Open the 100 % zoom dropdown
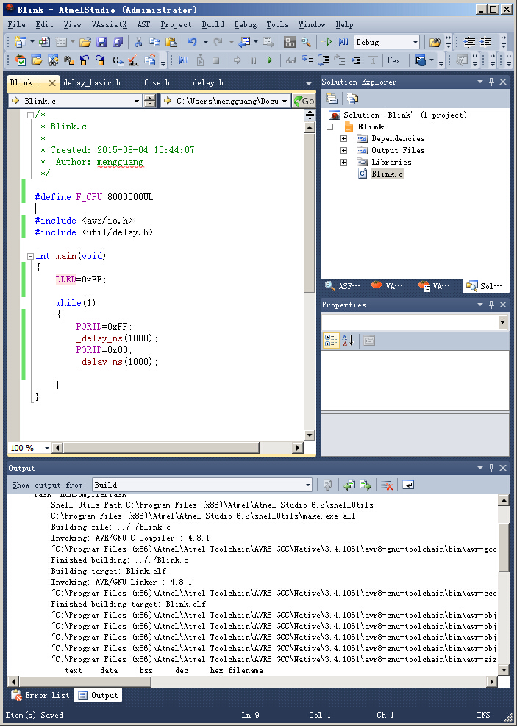 coord(46,448)
